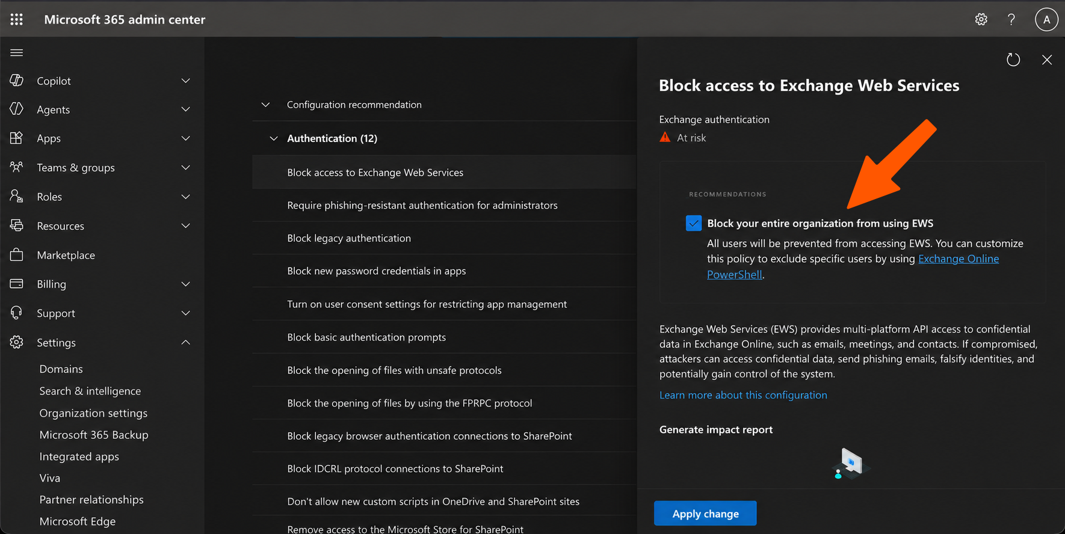The image size is (1065, 534).
Task: Click the Marketplace bag icon
Action: [x=17, y=254]
